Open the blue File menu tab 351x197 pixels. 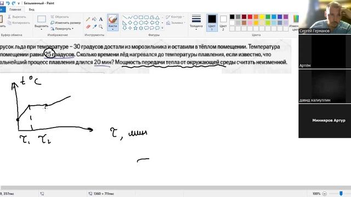point(2,10)
